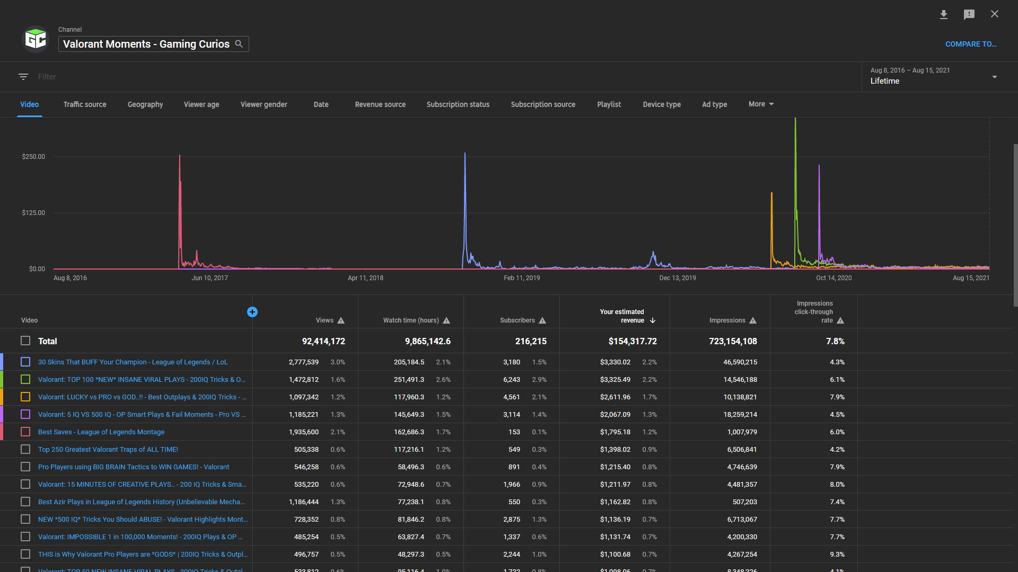
Task: Click the search icon beside channel name
Action: [x=239, y=44]
